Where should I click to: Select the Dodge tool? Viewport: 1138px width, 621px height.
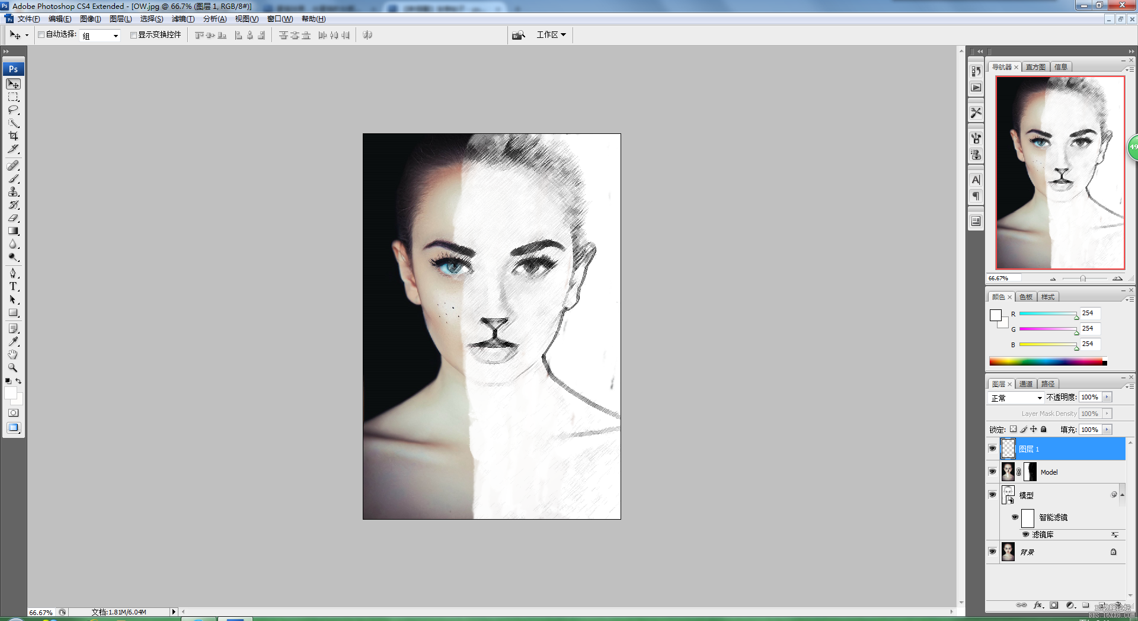[13, 257]
